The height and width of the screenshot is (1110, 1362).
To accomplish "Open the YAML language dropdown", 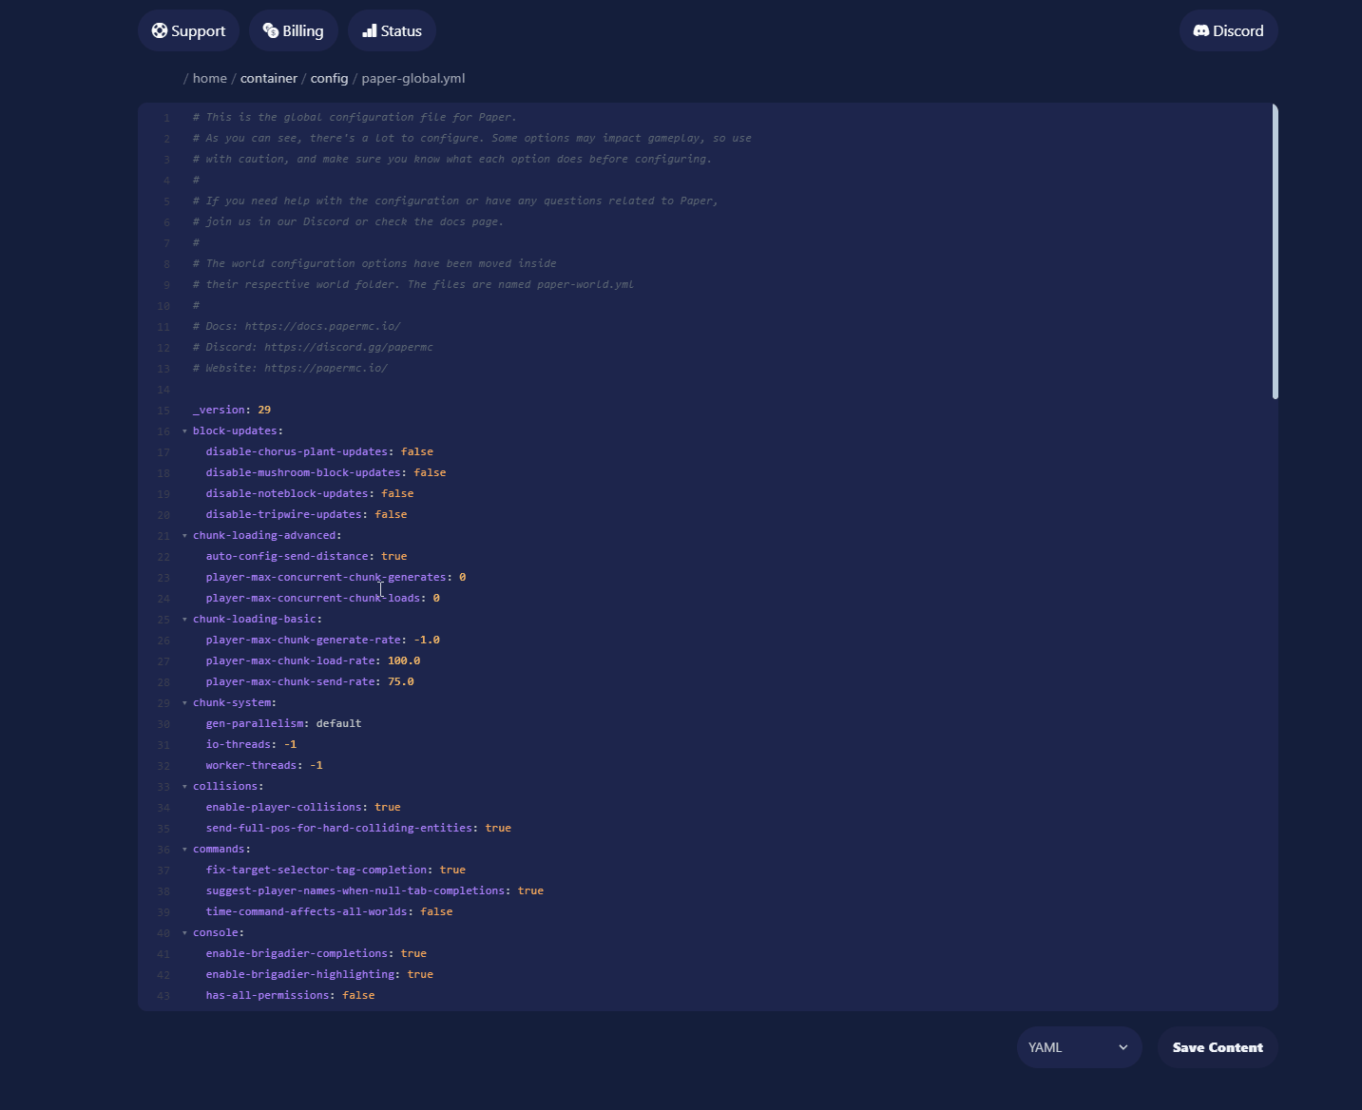I will 1079,1047.
